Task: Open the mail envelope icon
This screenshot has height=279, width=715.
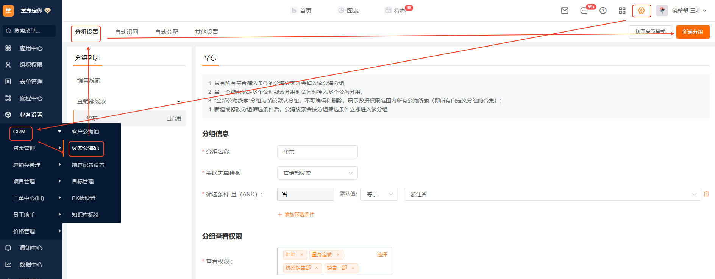Action: coord(565,11)
